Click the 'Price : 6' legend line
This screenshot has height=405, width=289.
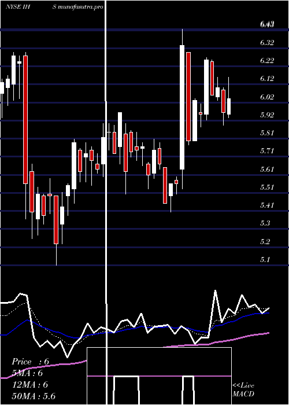tap(31, 362)
